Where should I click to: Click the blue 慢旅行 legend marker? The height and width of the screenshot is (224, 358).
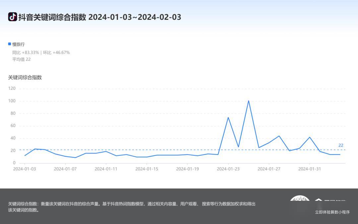(10, 44)
